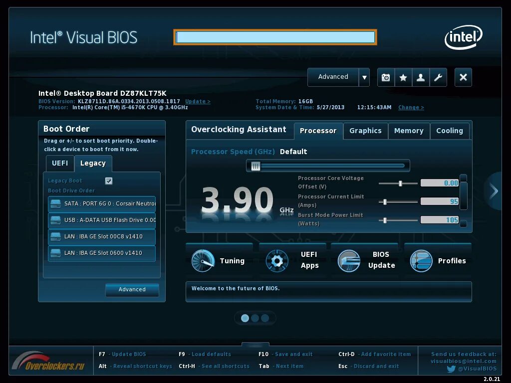Click the camera screenshot icon

pyautogui.click(x=386, y=77)
